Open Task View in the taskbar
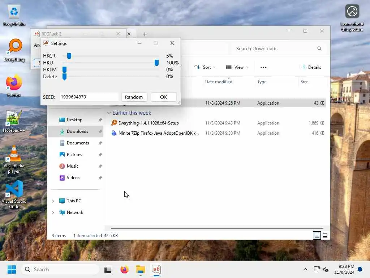The width and height of the screenshot is (370, 278). (108, 269)
